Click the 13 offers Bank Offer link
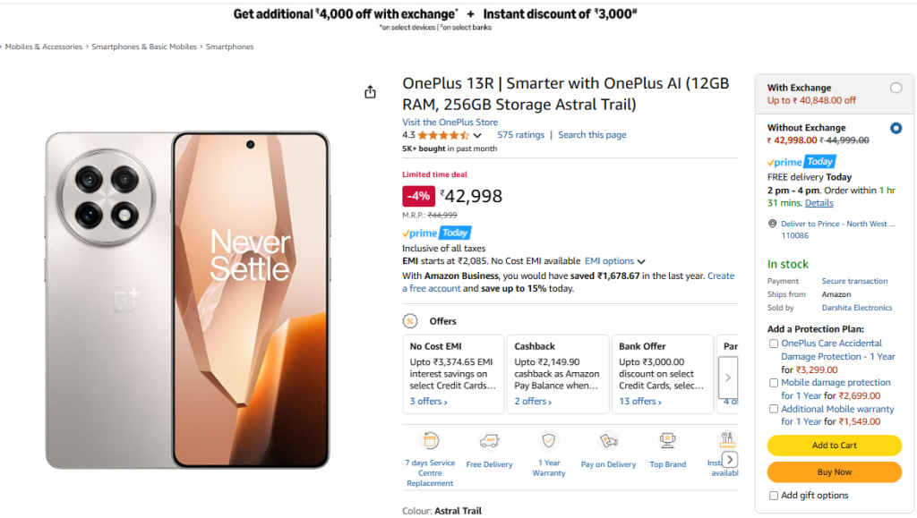This screenshot has height=518, width=917. [x=638, y=401]
